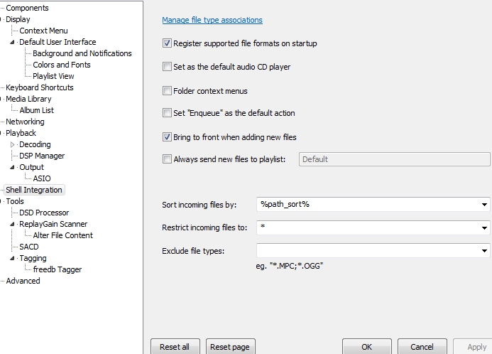Enable Folder context menus checkbox
Screen dimensions: 492x354
point(167,91)
